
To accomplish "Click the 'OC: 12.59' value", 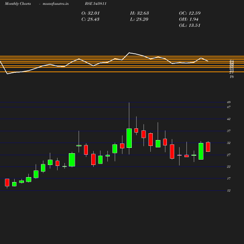I will [x=190, y=13].
